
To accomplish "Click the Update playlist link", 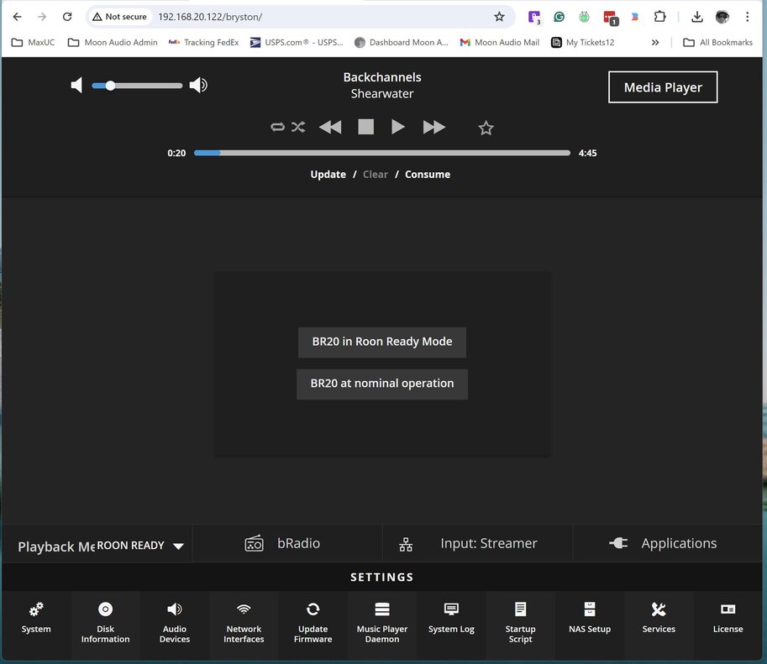I will pos(328,175).
